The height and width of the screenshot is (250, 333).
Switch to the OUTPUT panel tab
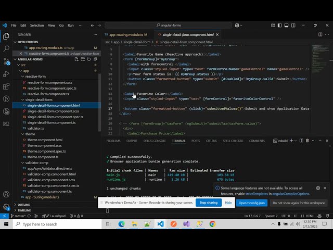coord(132,141)
